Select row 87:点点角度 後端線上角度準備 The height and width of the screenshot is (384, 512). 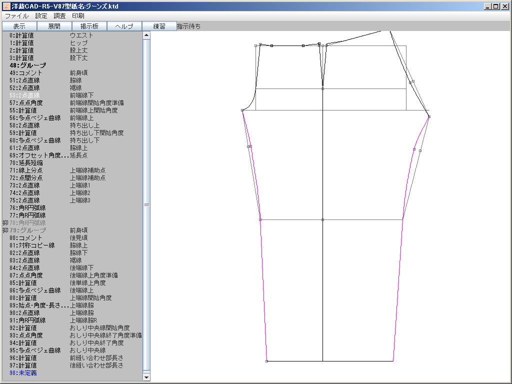72,275
